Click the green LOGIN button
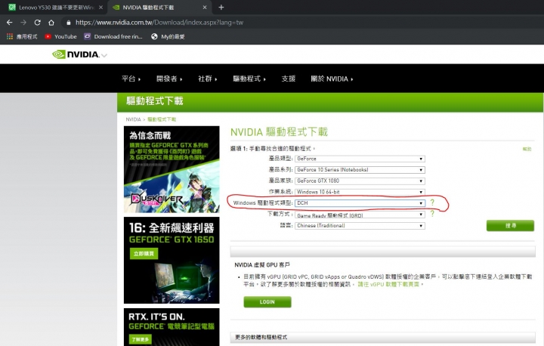 (267, 302)
